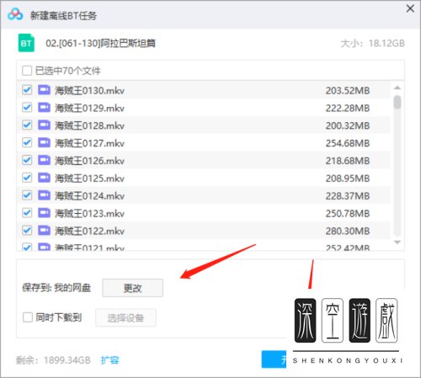Uncheck the 海贼王0127.mkv checkbox
The height and width of the screenshot is (378, 421).
[27, 143]
